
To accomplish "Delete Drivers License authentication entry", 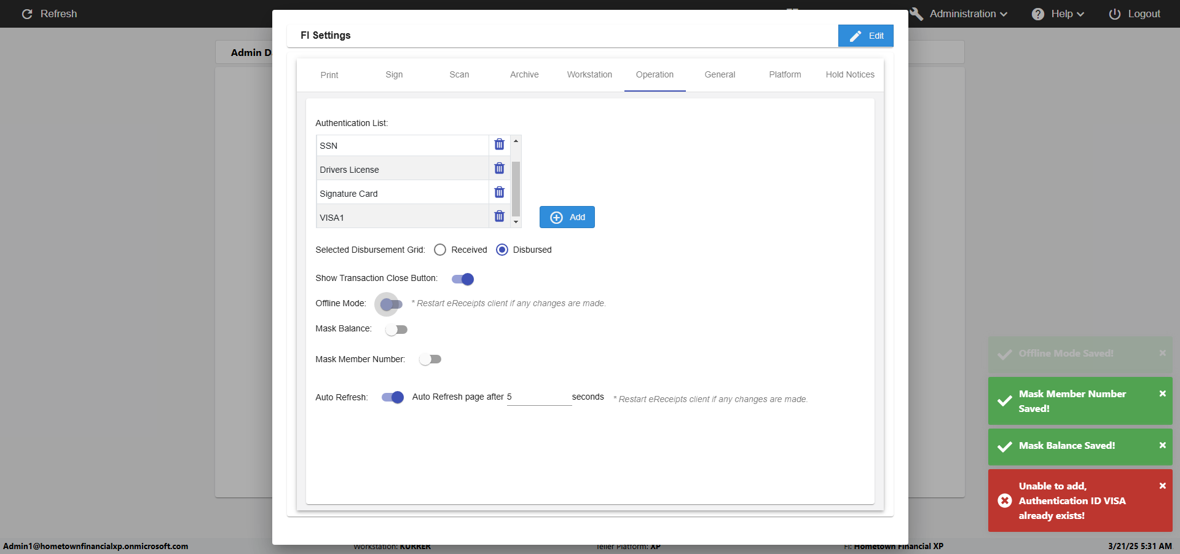I will pyautogui.click(x=499, y=168).
